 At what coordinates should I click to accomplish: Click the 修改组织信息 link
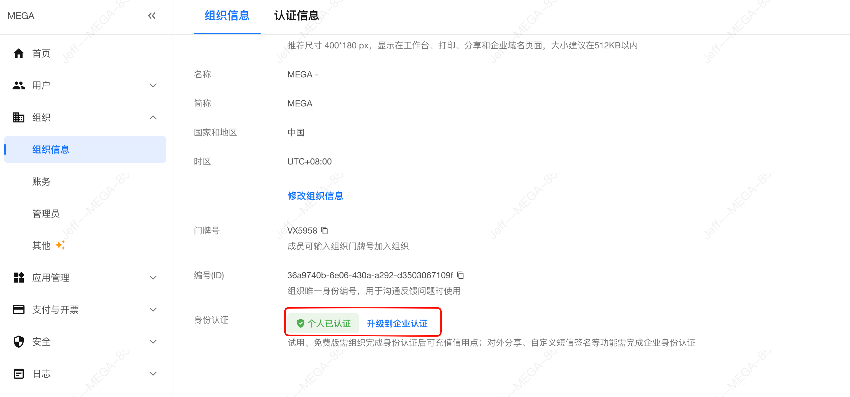315,196
